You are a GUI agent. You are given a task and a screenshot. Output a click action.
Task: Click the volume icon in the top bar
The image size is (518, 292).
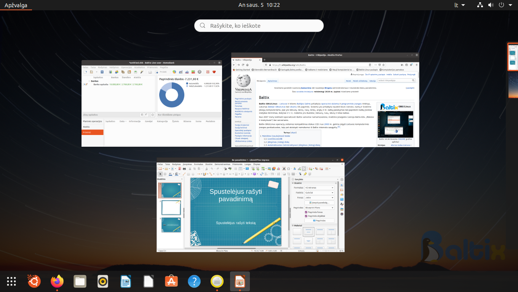tap(491, 5)
